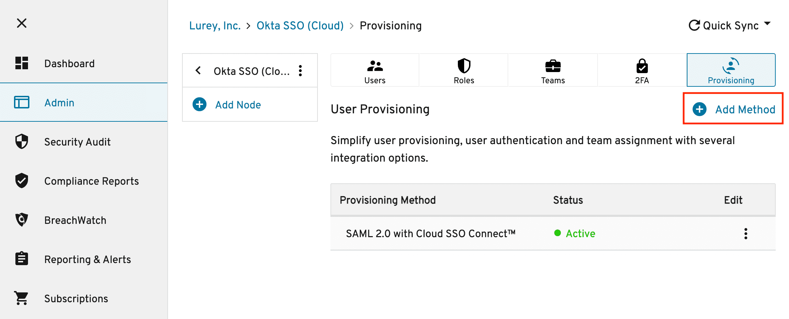The width and height of the screenshot is (789, 319).
Task: Click the Compliance Reports checkmark shield icon
Action: [x=22, y=181]
